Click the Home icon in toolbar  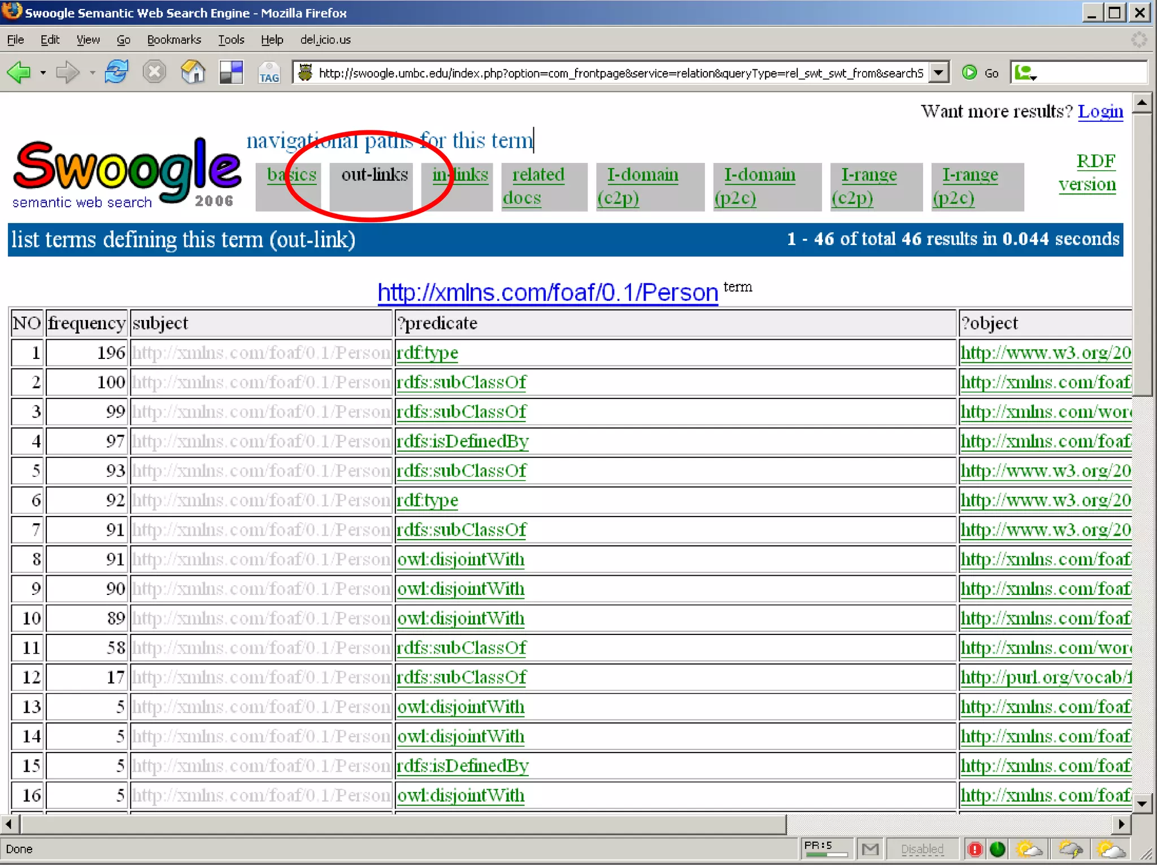coord(193,73)
